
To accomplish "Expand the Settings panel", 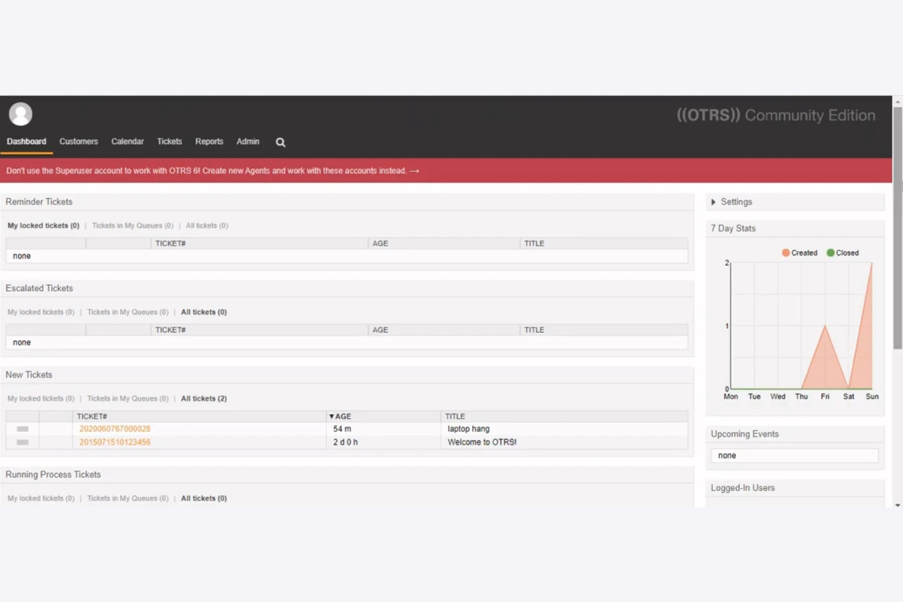I will (736, 201).
